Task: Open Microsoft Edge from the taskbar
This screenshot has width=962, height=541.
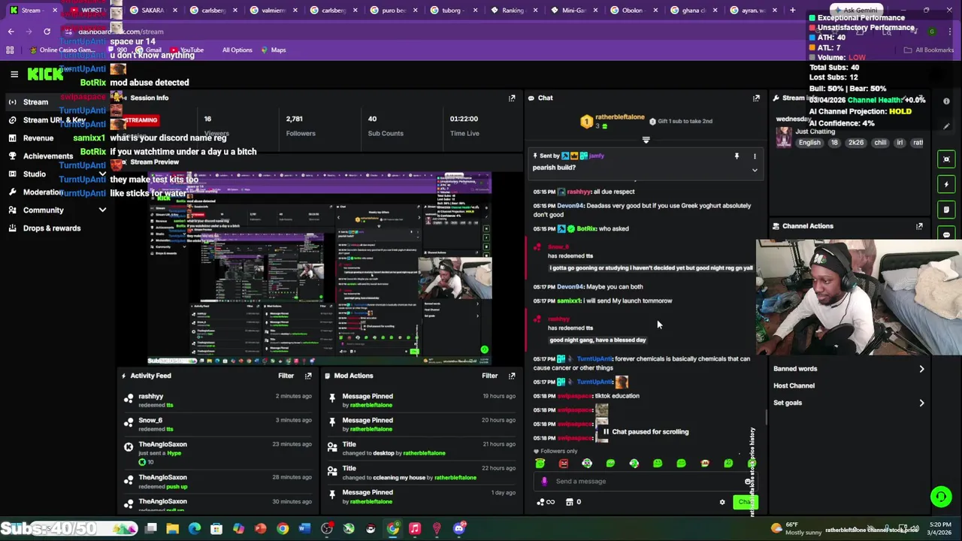Action: [x=195, y=529]
